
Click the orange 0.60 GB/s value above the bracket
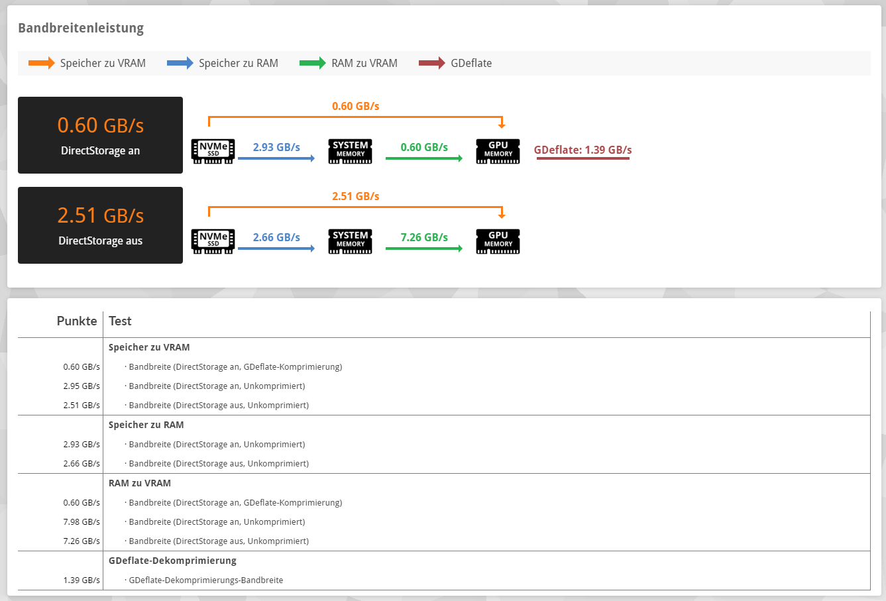(x=356, y=106)
